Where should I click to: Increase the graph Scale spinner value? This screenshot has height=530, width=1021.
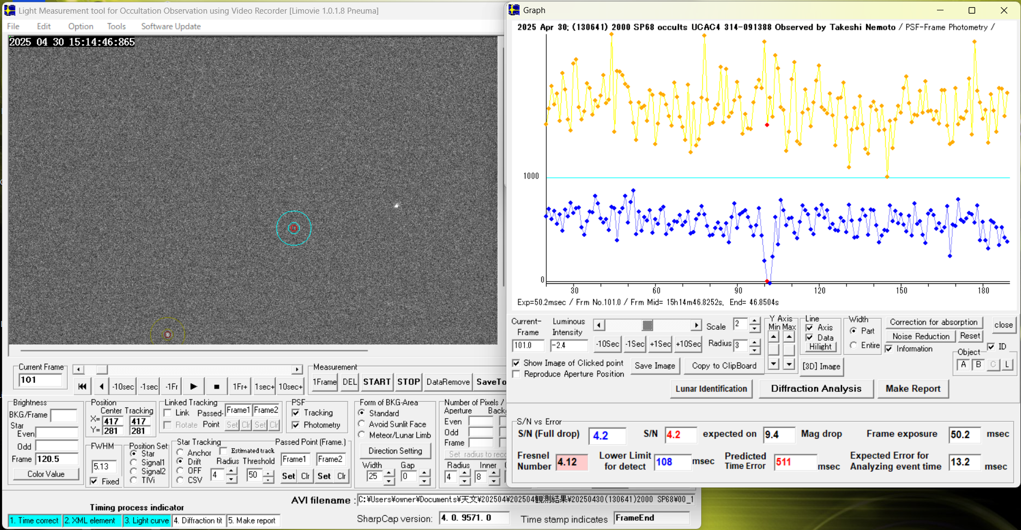pyautogui.click(x=754, y=321)
